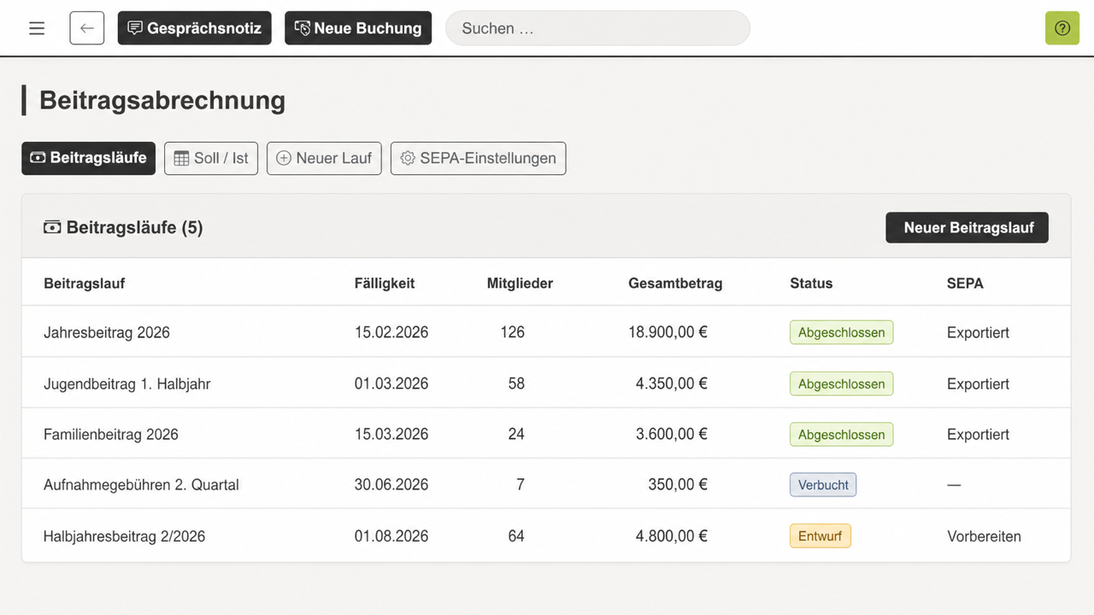The width and height of the screenshot is (1094, 615).
Task: Click the Vorbereiten SEPA link
Action: pyautogui.click(x=984, y=536)
